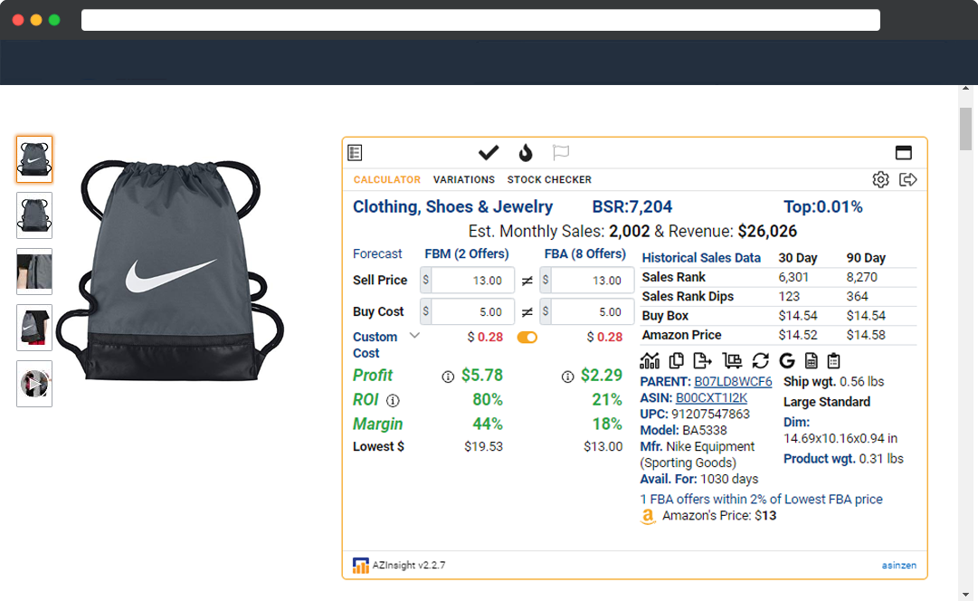This screenshot has height=601, width=978.
Task: Click the Forecast link
Action: pyautogui.click(x=377, y=254)
